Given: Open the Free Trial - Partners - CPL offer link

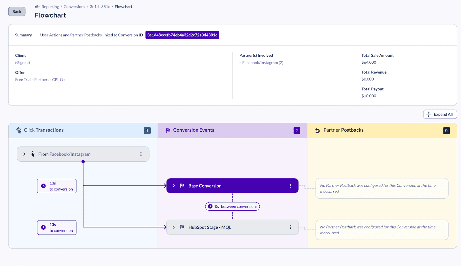Looking at the screenshot, I should coord(39,80).
